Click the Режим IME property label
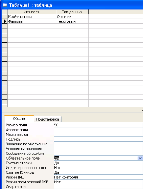Screen dimensions: 143x189 coord(15,177)
